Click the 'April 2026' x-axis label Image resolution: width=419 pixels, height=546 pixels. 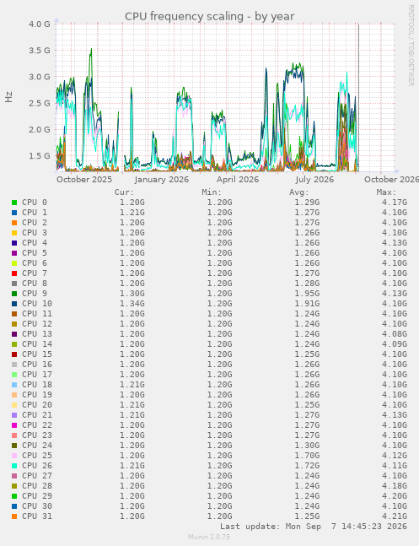[238, 180]
